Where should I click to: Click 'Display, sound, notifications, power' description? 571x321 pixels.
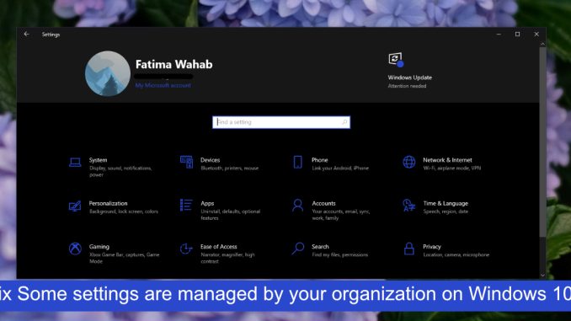click(x=120, y=171)
